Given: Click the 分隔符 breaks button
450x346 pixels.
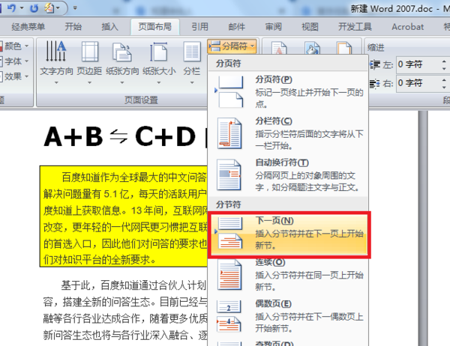Looking at the screenshot, I should click(232, 46).
